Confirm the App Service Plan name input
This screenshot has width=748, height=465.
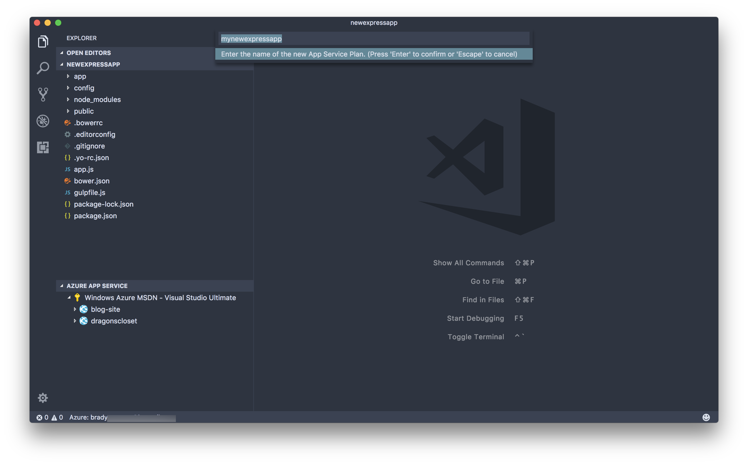point(373,39)
